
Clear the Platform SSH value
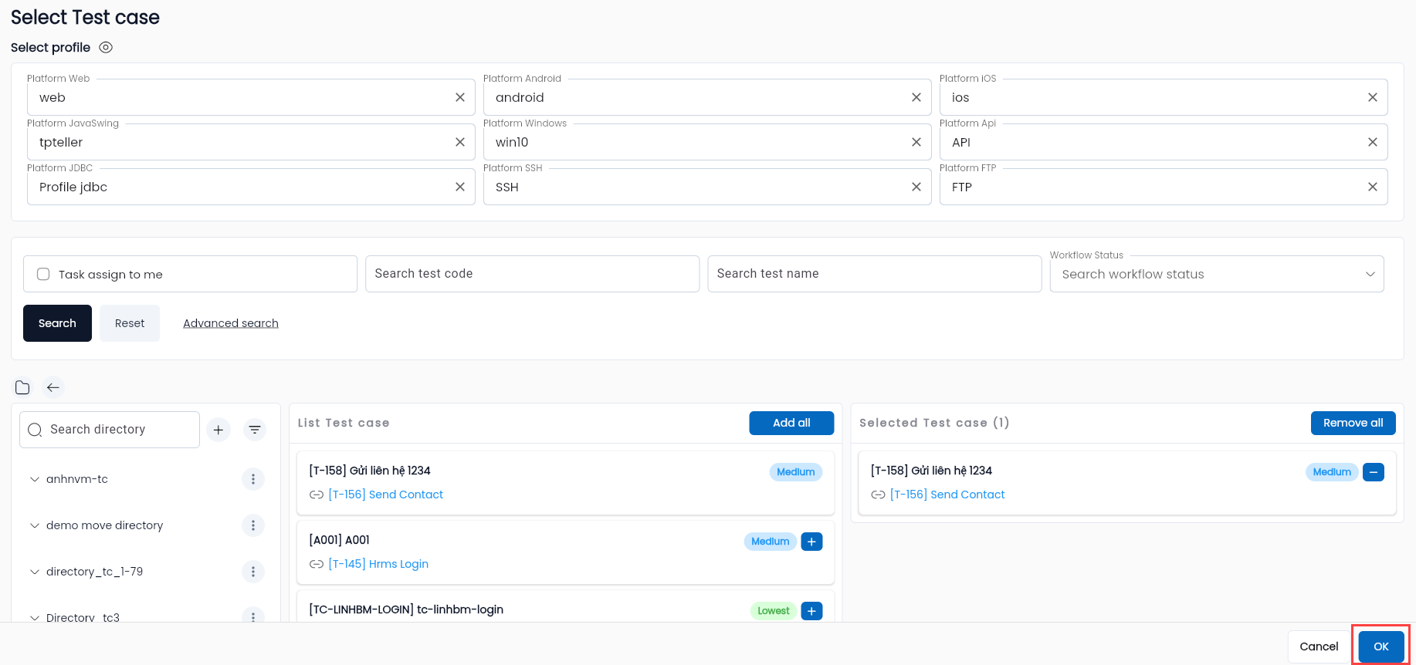(916, 187)
